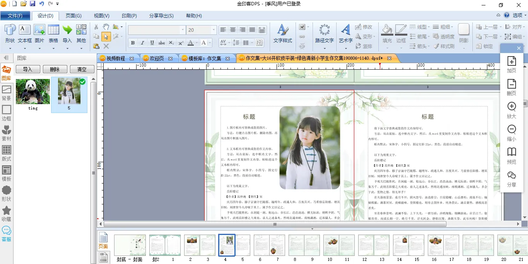Switch to the 视频教程 document tab
528x264 pixels.
point(116,58)
